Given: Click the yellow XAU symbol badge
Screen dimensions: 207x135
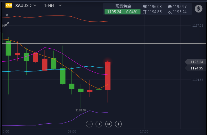Looking at the screenshot, I should point(9,5).
